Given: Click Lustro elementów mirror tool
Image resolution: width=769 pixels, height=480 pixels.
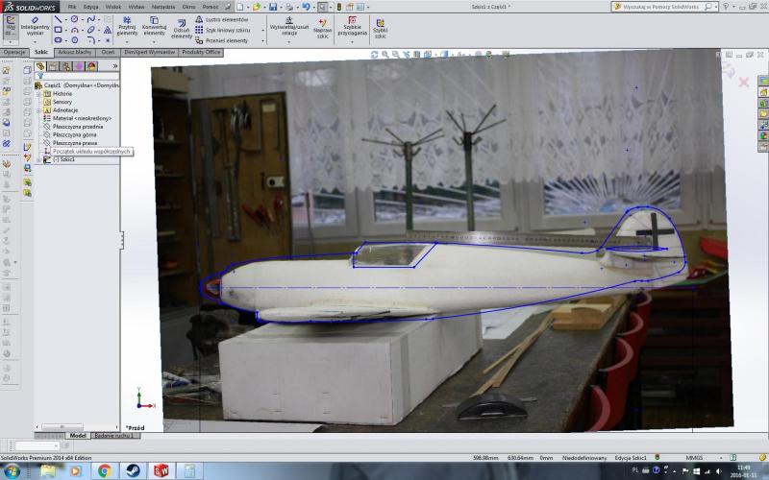Looking at the screenshot, I should click(226, 19).
